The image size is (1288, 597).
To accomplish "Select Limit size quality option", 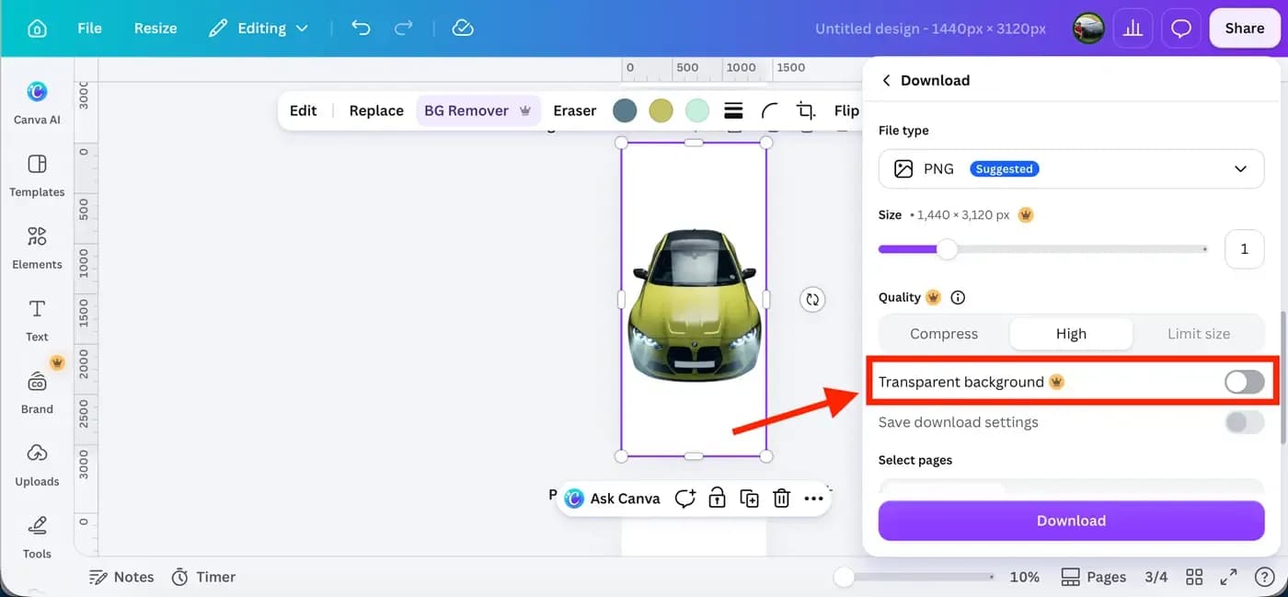I will (x=1199, y=334).
